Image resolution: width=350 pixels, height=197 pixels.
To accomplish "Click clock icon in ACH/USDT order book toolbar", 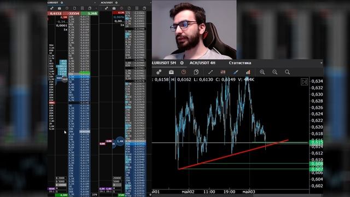I will point(121,8).
